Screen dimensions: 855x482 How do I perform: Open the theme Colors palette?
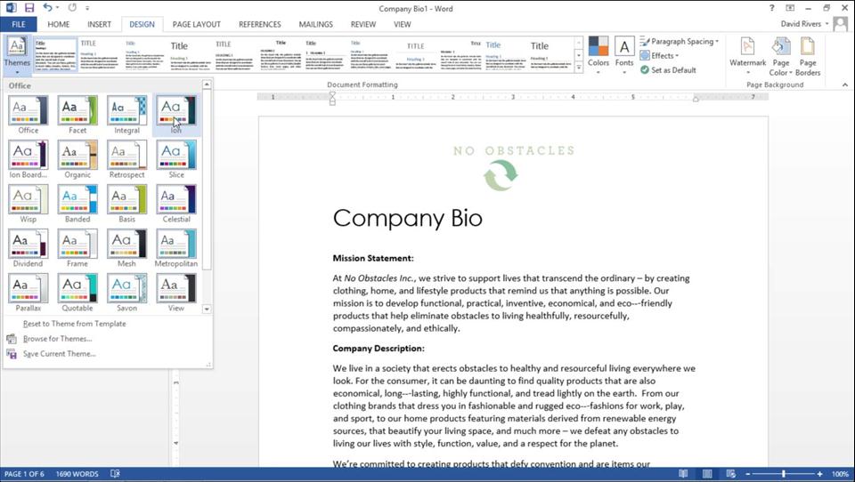click(x=598, y=55)
